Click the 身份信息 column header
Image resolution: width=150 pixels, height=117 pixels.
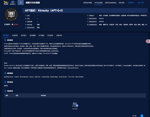click(43, 95)
